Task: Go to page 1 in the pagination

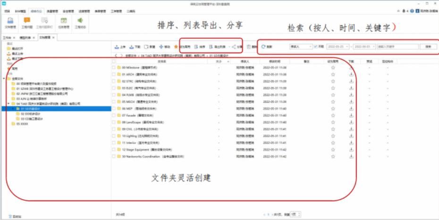Action: (268, 215)
